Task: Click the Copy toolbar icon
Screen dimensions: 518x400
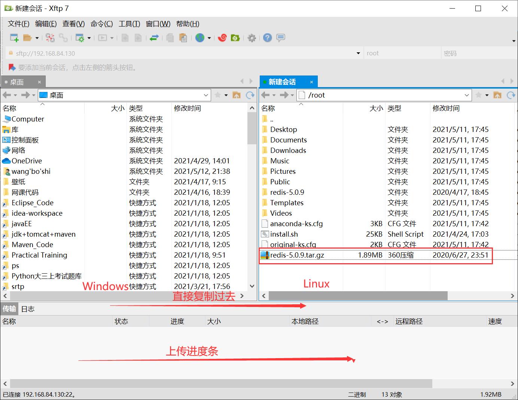Action: pyautogui.click(x=170, y=38)
